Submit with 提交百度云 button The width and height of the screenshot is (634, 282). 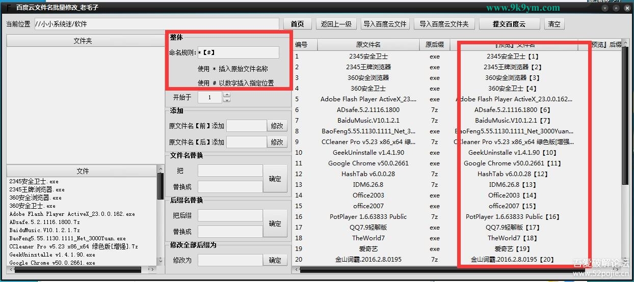click(509, 24)
